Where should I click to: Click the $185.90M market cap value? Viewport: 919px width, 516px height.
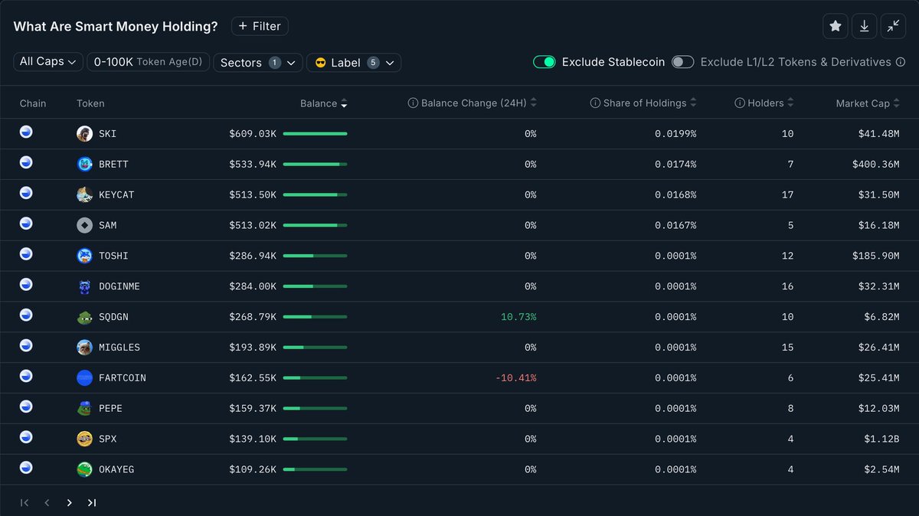pyautogui.click(x=876, y=256)
